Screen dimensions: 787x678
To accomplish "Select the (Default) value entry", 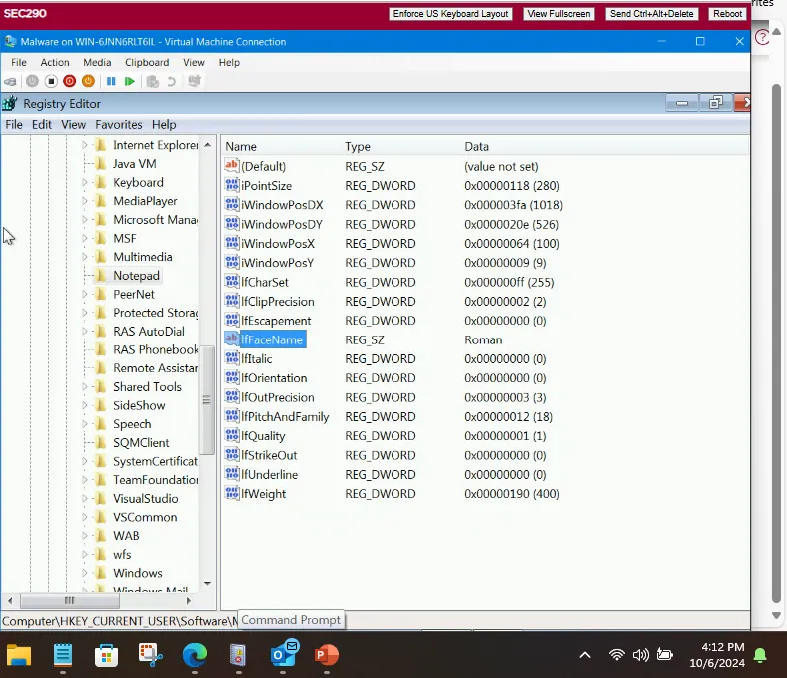I will pos(263,166).
